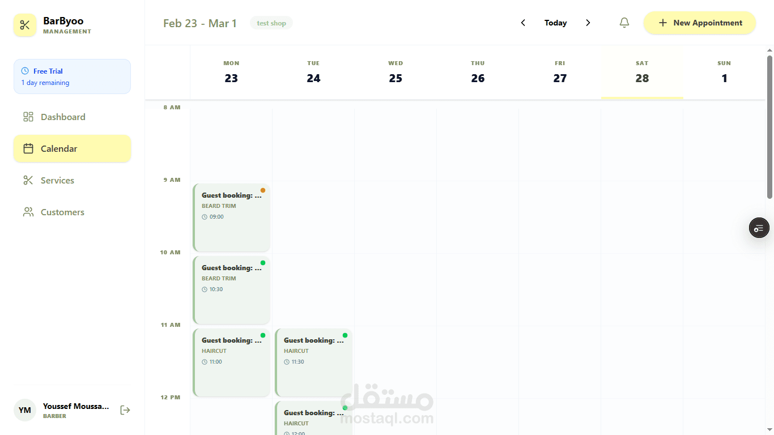Select the TUE 24 day header

[x=313, y=72]
